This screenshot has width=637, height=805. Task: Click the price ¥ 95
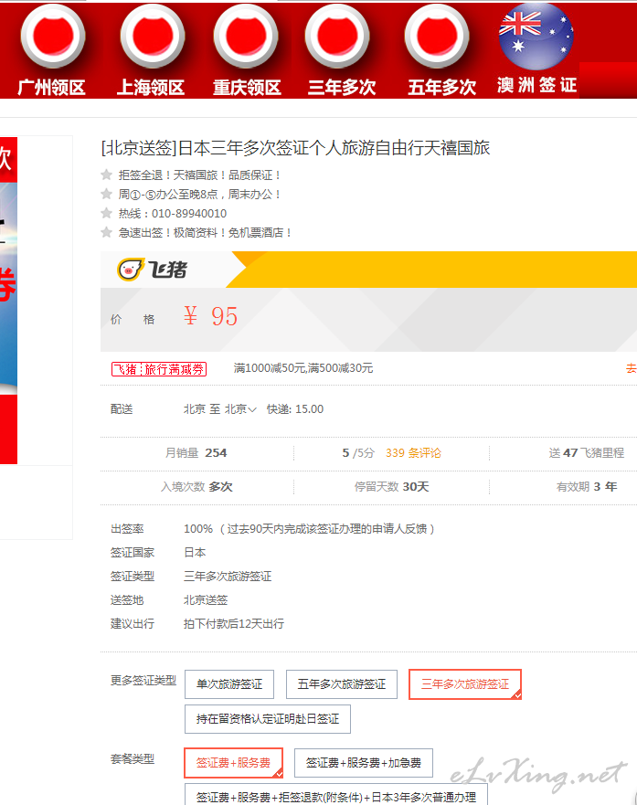(210, 316)
